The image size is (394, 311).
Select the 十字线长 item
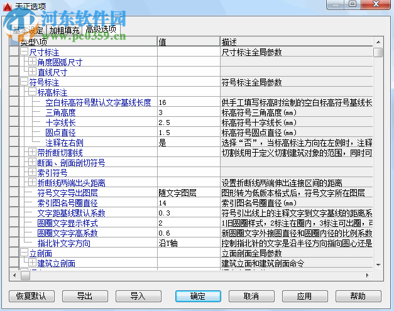[x=60, y=123]
